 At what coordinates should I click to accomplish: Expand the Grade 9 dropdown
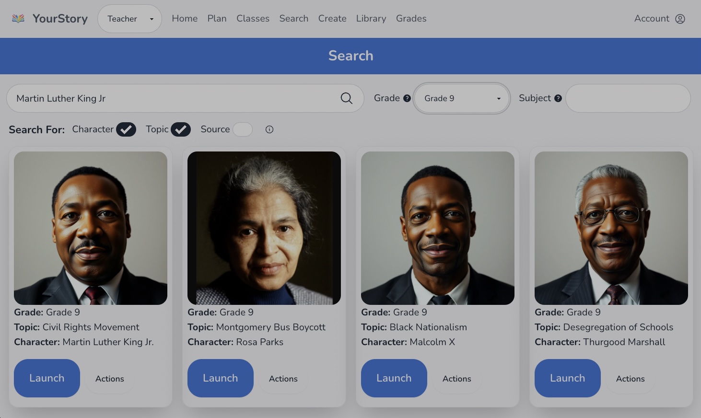(x=461, y=98)
